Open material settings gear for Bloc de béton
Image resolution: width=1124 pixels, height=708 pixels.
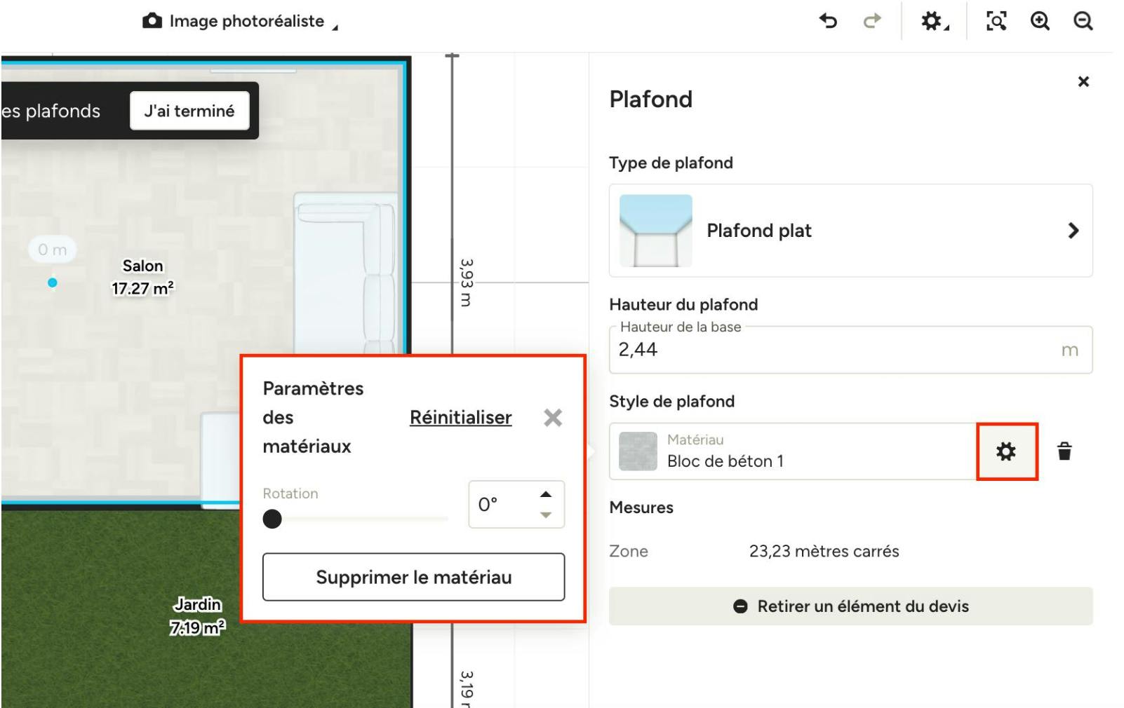(1006, 451)
